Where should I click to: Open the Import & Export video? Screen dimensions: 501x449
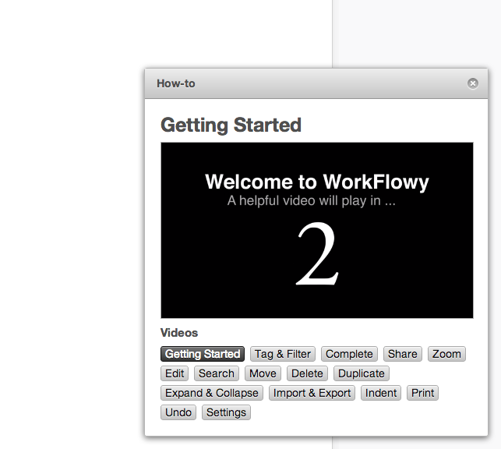click(x=312, y=393)
